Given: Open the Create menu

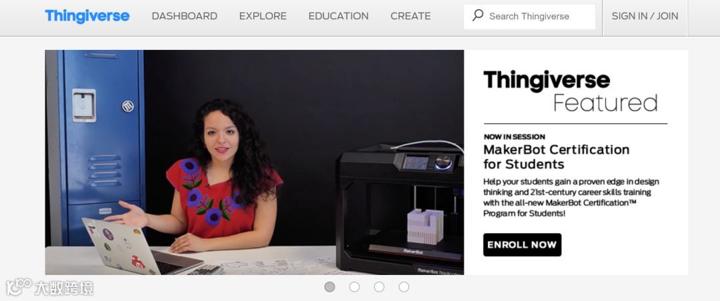Looking at the screenshot, I should 411,16.
